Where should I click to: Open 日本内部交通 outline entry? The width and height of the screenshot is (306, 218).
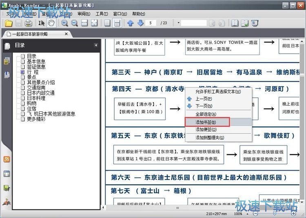click(x=40, y=93)
